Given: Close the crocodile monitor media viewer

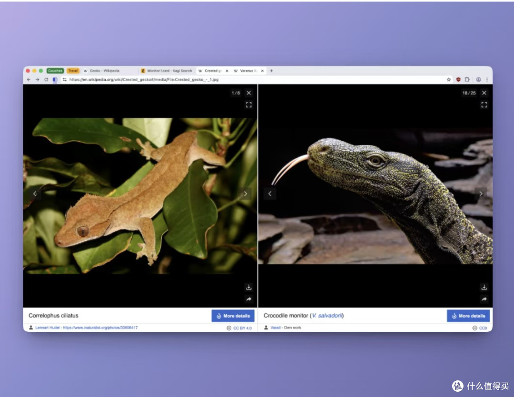Looking at the screenshot, I should coord(484,93).
